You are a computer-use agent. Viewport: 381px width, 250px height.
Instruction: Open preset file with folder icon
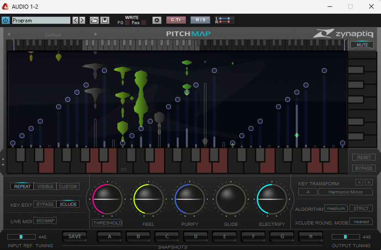(94, 20)
